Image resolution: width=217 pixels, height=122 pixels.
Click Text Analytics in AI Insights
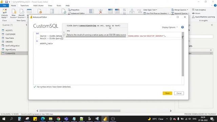[x=199, y=10]
